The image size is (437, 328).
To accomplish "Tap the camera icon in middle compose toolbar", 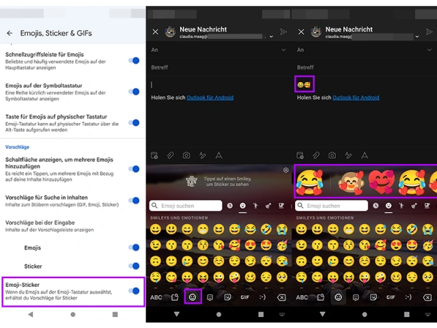I will tap(186, 156).
